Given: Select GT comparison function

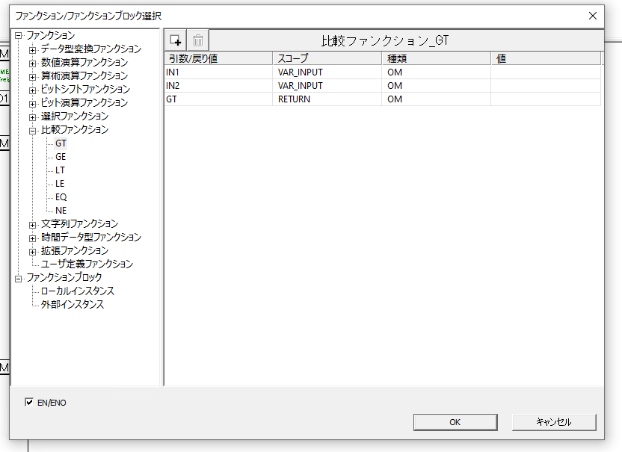Looking at the screenshot, I should tap(61, 143).
